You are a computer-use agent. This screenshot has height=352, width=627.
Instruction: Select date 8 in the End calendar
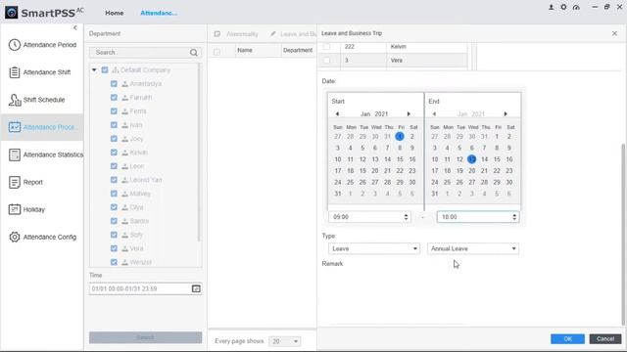point(497,148)
